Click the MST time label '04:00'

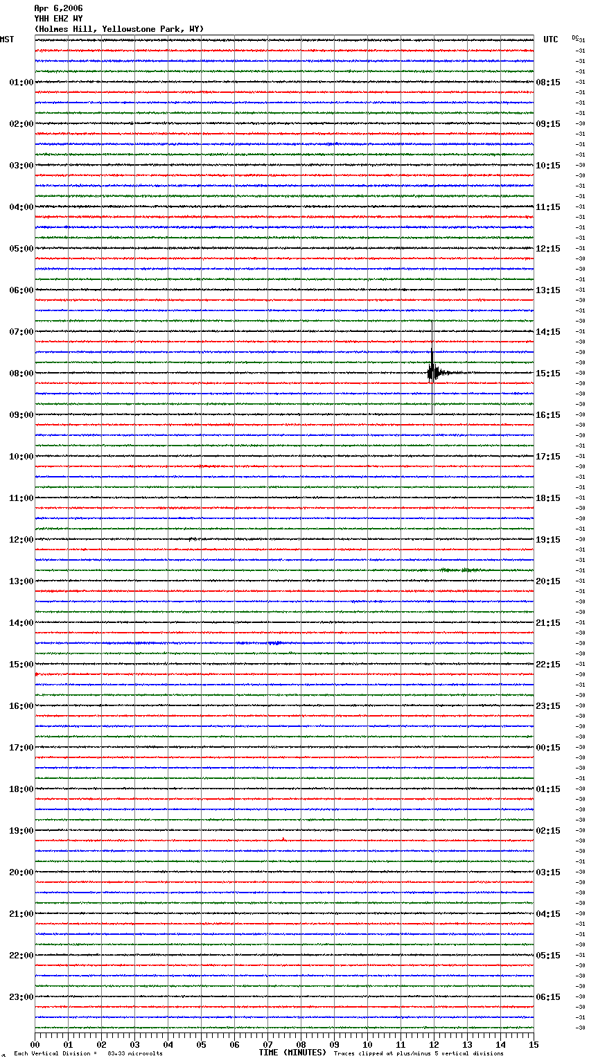pyautogui.click(x=21, y=207)
